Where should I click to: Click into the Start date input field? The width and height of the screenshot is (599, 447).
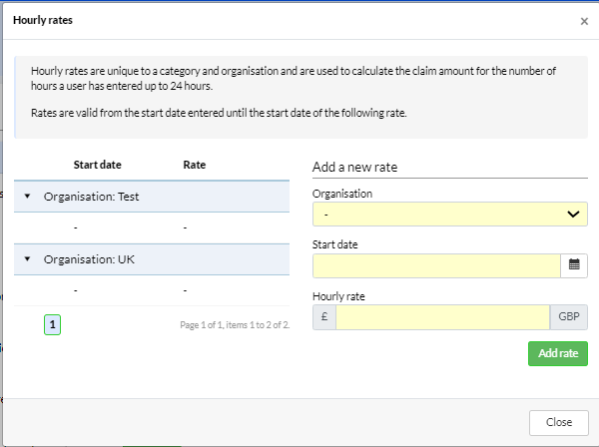click(436, 265)
